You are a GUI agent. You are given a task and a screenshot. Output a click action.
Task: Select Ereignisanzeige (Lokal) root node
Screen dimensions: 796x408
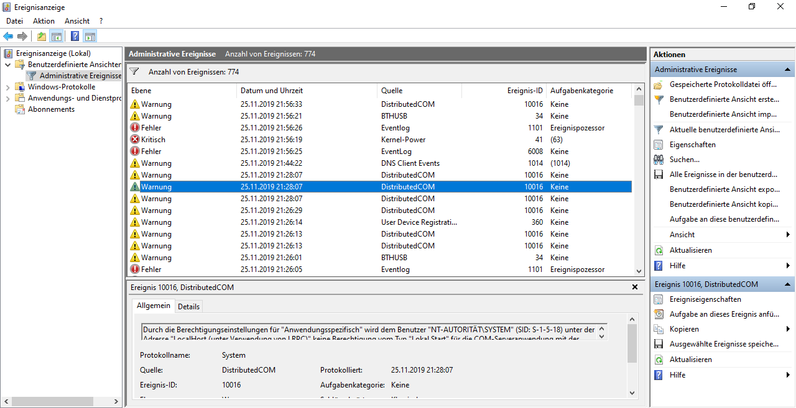click(x=53, y=53)
